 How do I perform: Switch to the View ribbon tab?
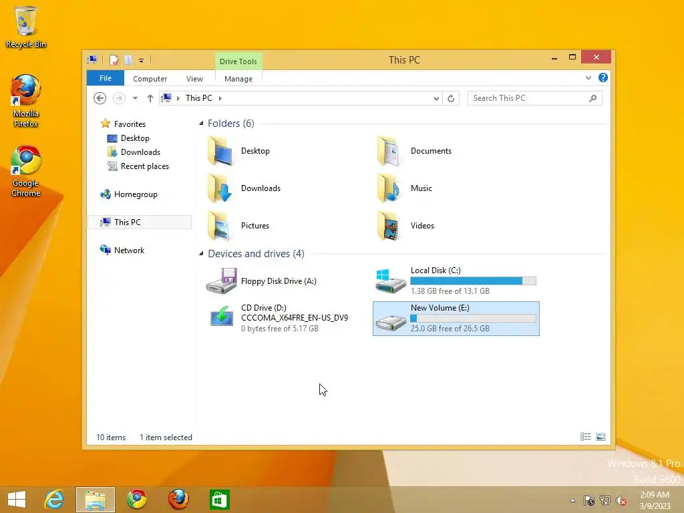194,79
